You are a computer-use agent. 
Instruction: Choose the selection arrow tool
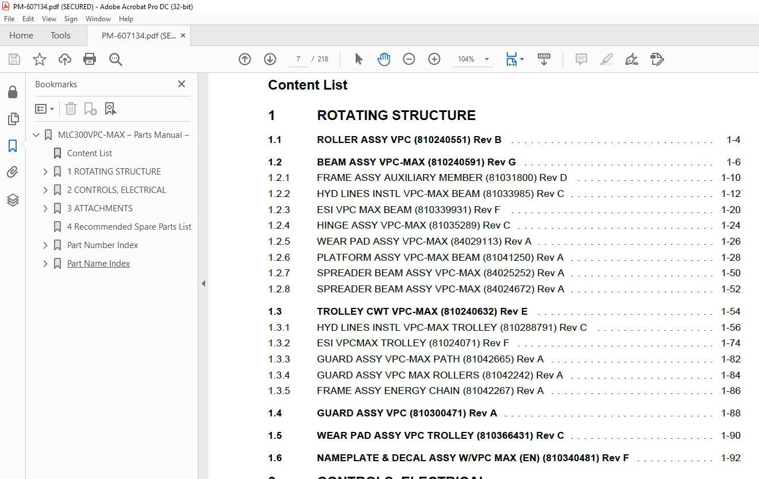[359, 59]
